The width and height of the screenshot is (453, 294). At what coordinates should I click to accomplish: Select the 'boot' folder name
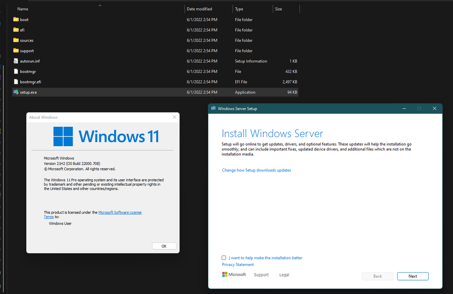coord(24,19)
